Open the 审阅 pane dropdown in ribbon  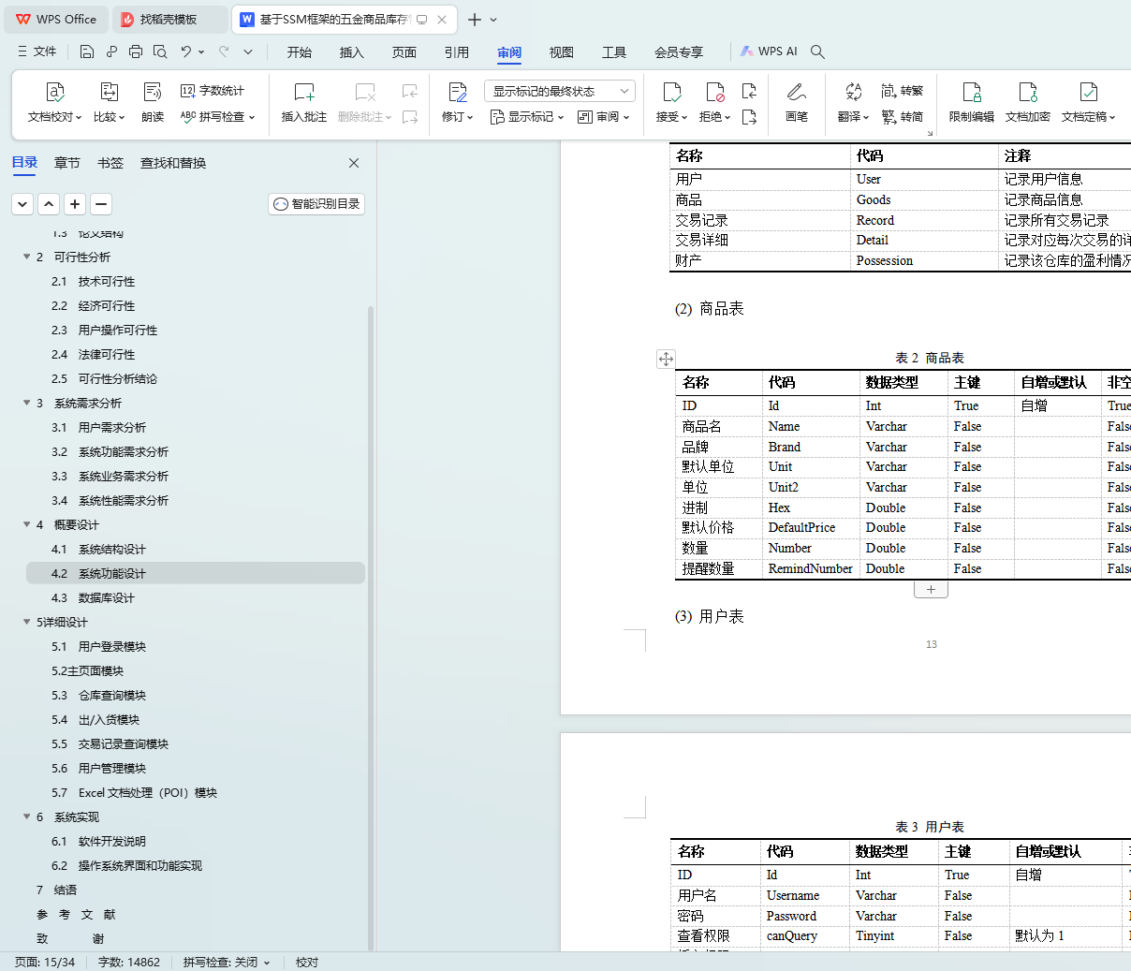pos(604,117)
